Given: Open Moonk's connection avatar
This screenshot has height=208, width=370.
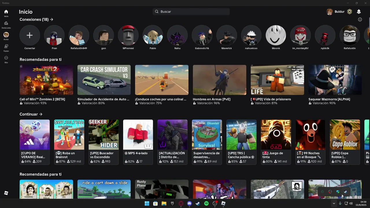Looking at the screenshot, I should (x=276, y=35).
